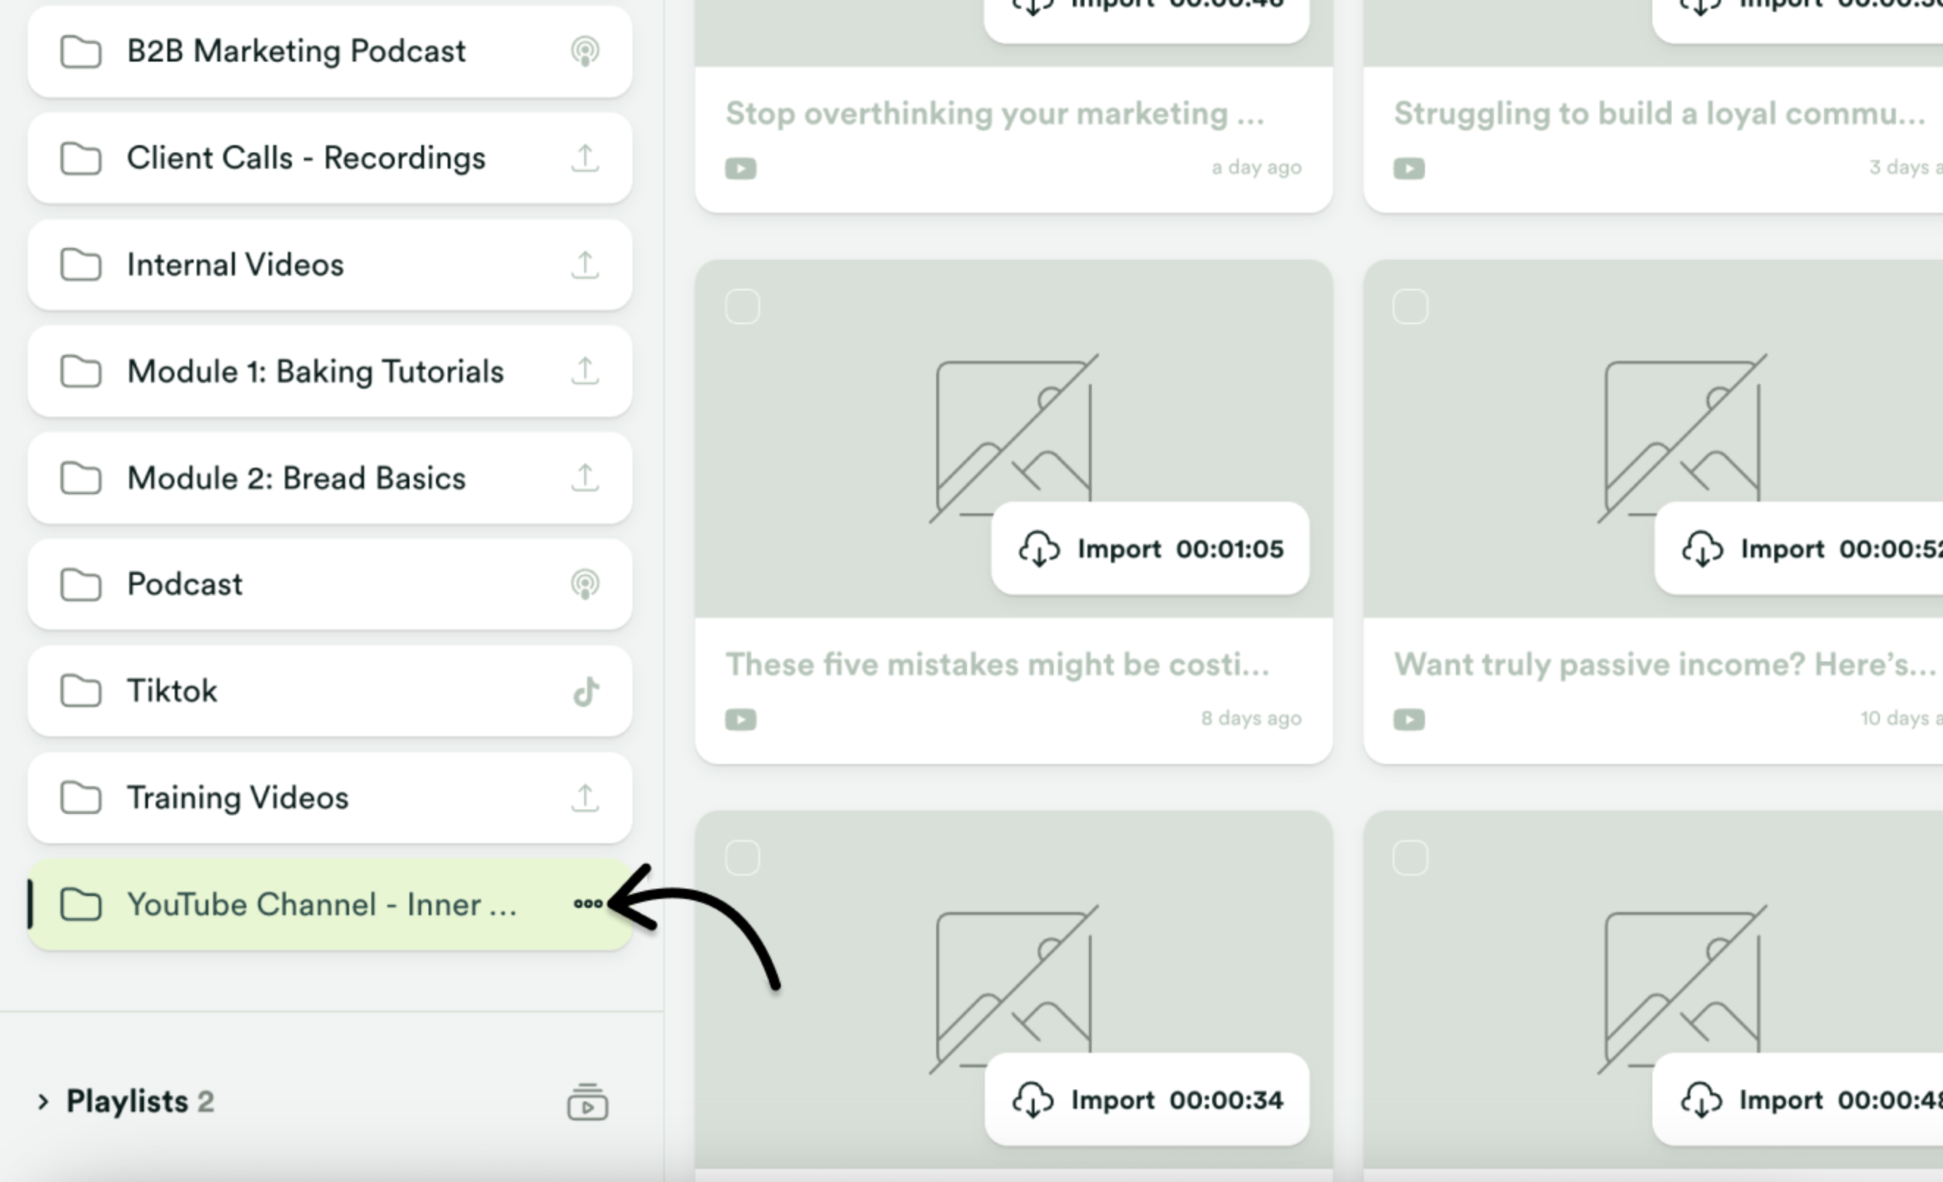The image size is (1943, 1182).
Task: Click Import button on passive income video
Action: pos(1798,548)
